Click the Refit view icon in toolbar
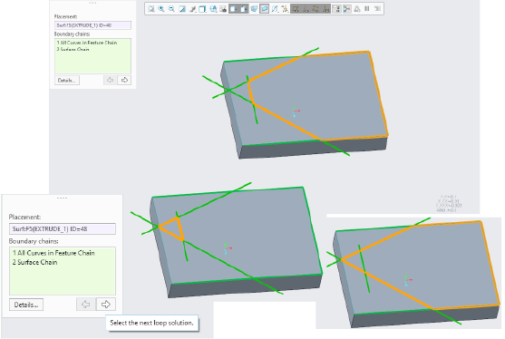505x339 pixels. point(151,9)
